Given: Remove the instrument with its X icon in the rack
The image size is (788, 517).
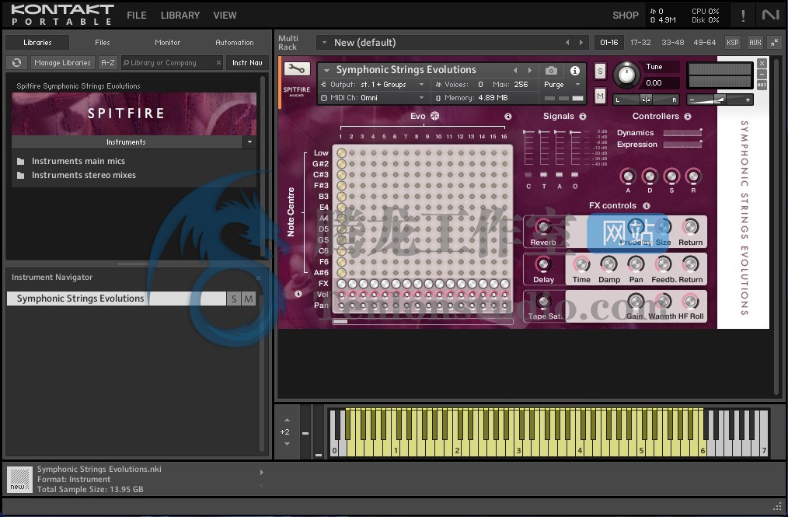Looking at the screenshot, I should point(762,64).
